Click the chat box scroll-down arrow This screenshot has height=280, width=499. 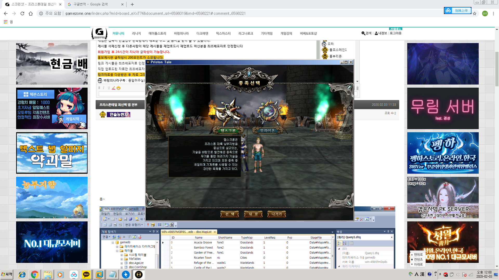(357, 81)
